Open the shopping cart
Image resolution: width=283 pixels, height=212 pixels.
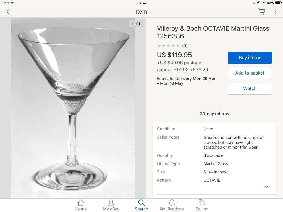coord(261,11)
